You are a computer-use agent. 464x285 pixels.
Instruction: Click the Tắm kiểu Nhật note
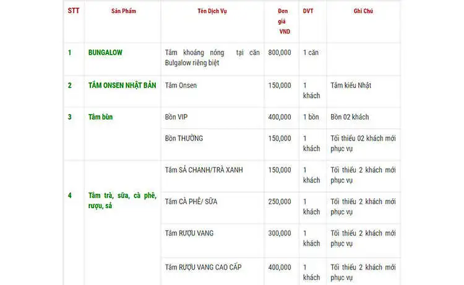351,85
